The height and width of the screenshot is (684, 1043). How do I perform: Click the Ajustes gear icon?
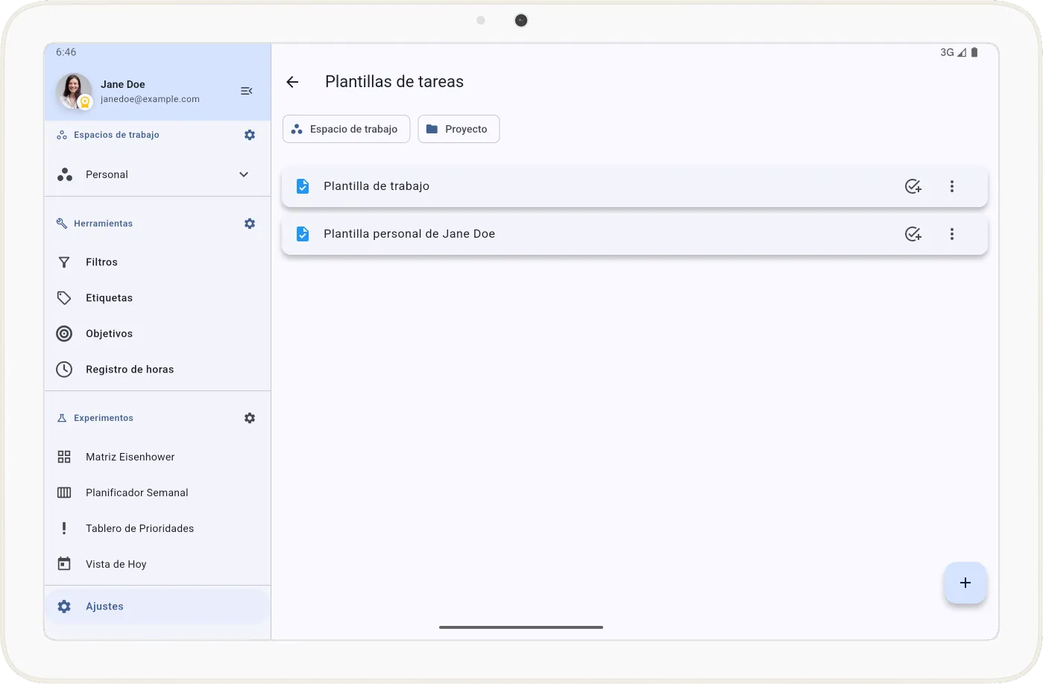pyautogui.click(x=64, y=607)
